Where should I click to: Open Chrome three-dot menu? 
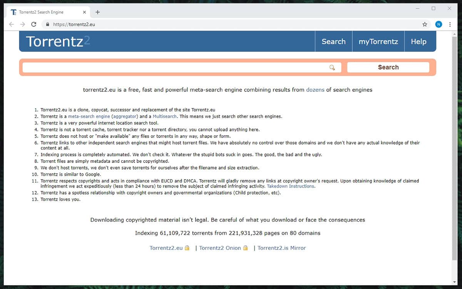click(x=450, y=24)
